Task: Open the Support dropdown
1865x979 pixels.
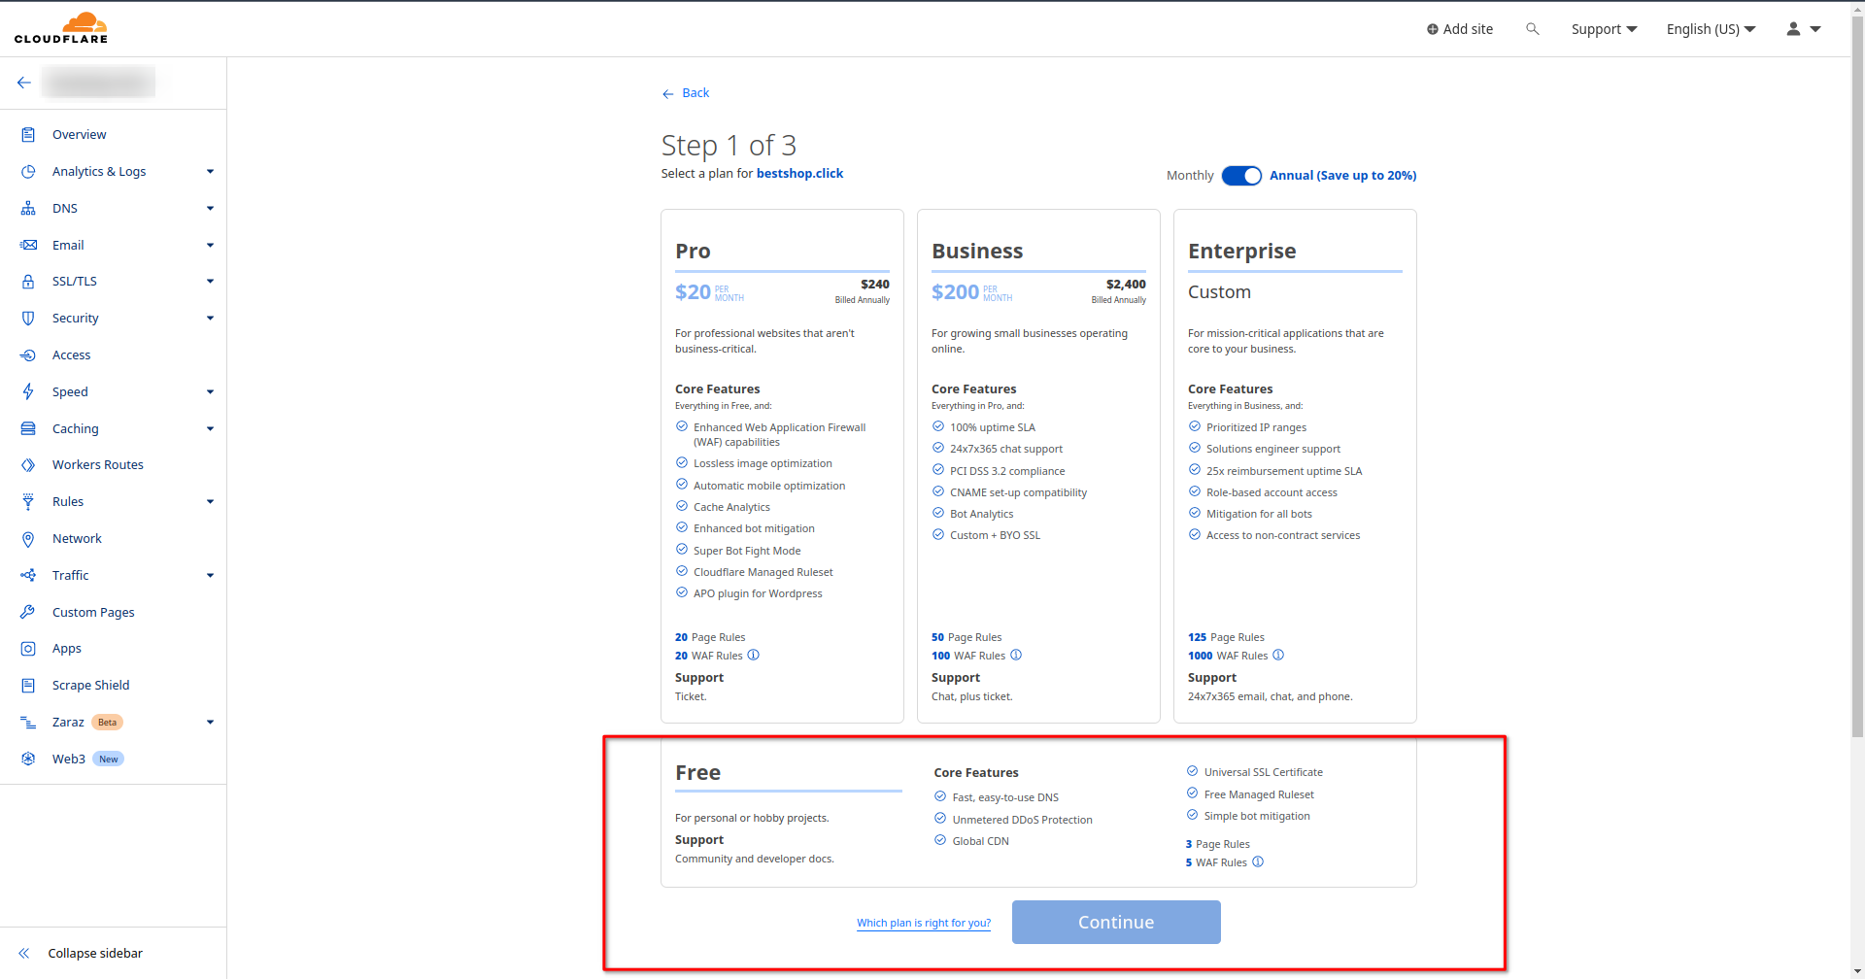Action: click(x=1604, y=29)
